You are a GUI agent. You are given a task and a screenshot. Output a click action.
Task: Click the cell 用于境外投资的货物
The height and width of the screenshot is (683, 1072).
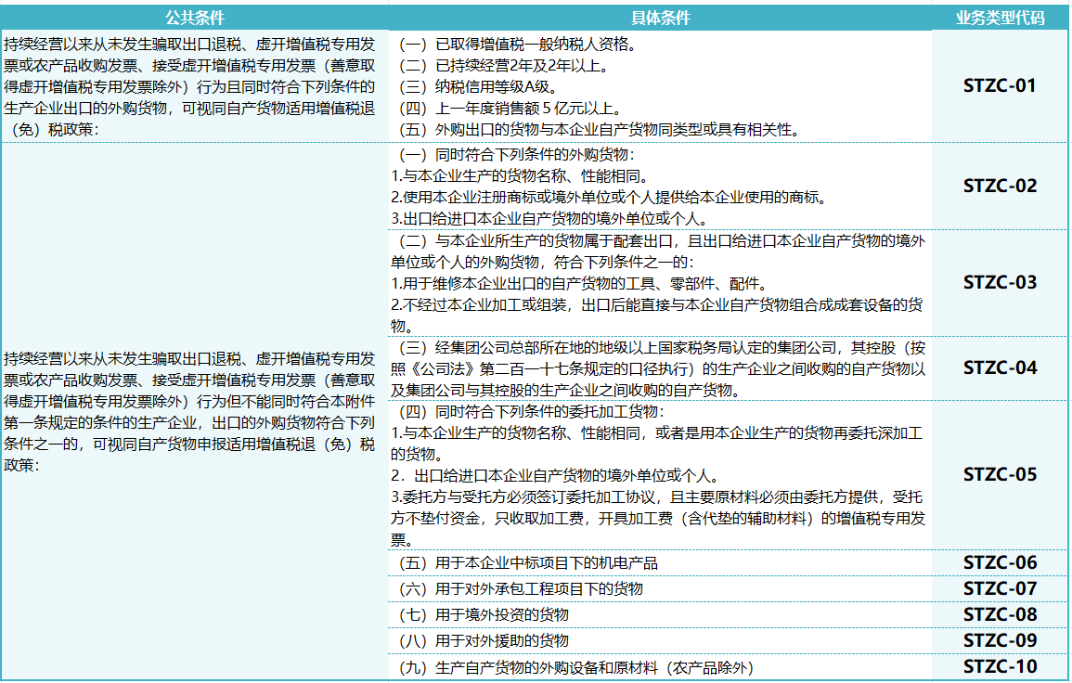click(660, 614)
